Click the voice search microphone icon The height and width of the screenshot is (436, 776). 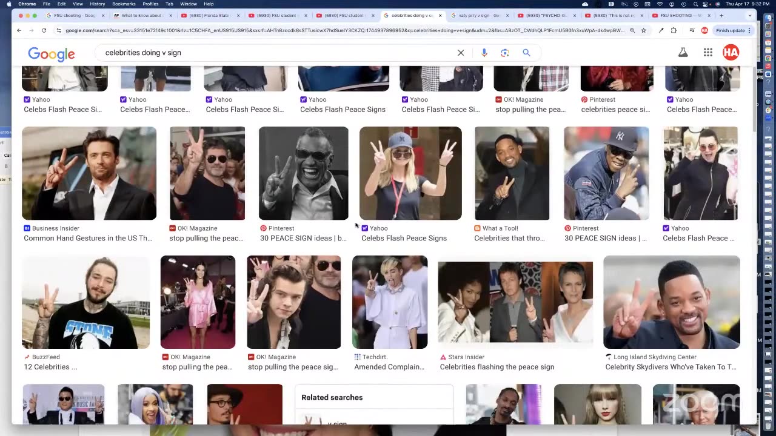click(x=484, y=53)
